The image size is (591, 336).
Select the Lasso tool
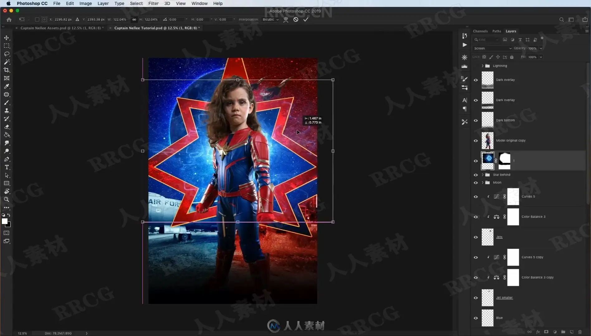click(7, 54)
